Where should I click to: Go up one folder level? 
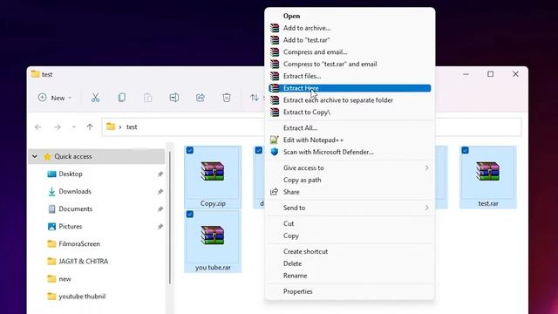click(90, 127)
